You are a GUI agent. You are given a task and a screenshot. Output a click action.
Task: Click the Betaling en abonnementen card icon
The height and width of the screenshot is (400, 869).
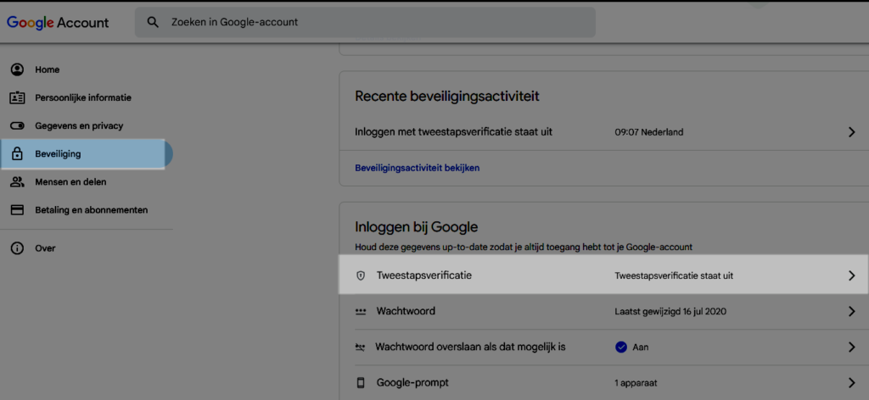click(18, 210)
